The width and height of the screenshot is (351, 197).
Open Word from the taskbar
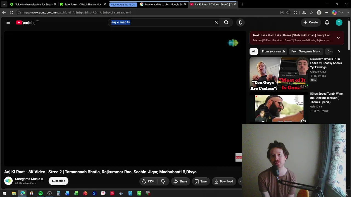click(67, 193)
